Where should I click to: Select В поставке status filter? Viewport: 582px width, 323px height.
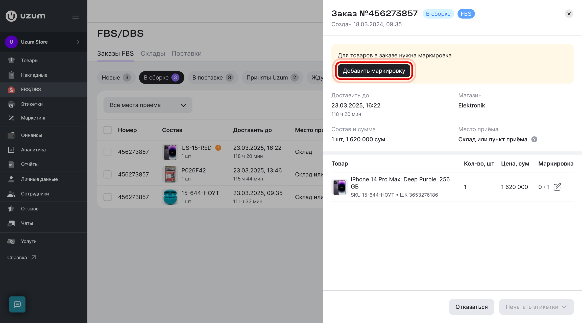(x=213, y=77)
